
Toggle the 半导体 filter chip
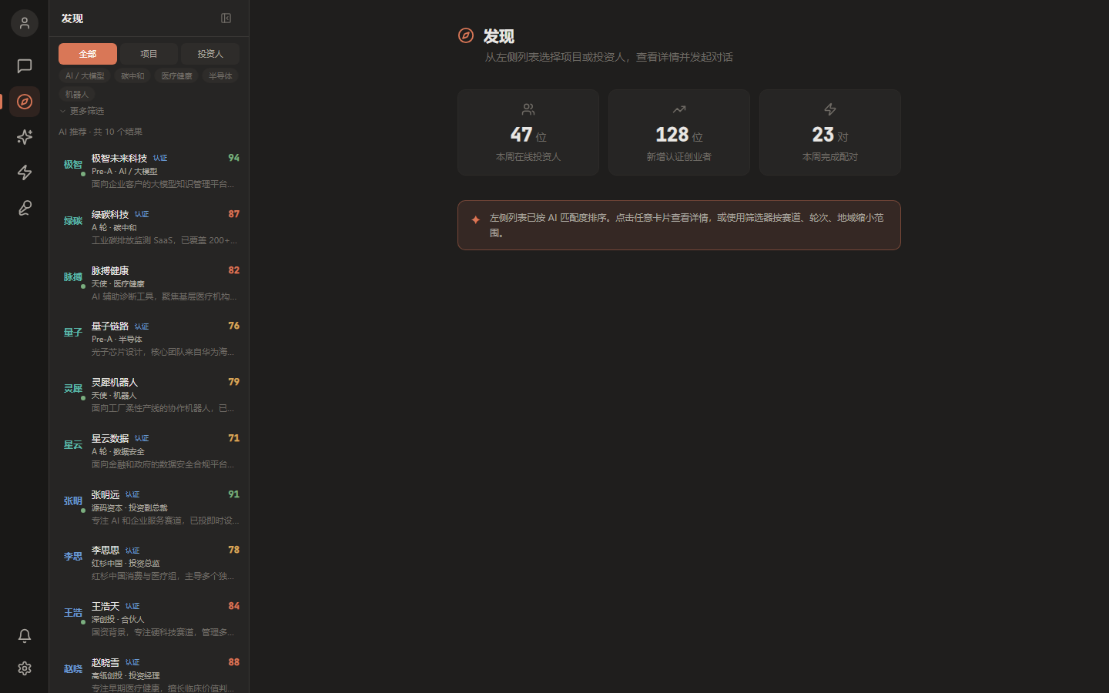point(220,76)
